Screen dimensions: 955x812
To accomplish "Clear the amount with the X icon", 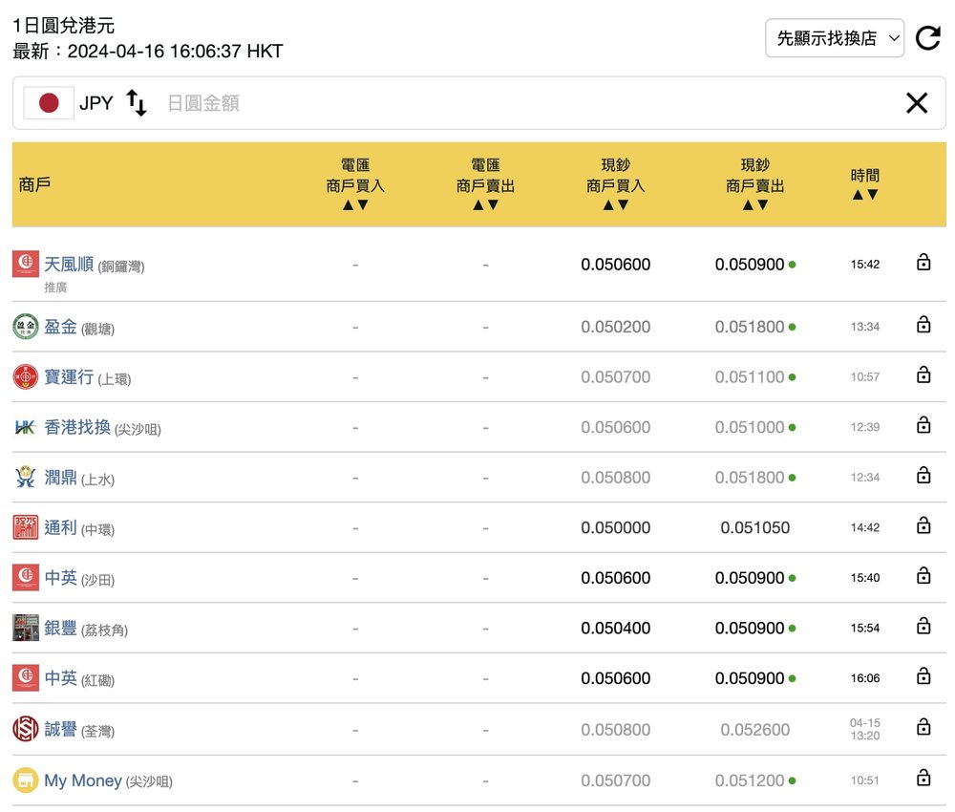I will [916, 103].
